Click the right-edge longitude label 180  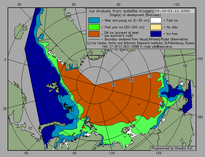coord(200,117)
